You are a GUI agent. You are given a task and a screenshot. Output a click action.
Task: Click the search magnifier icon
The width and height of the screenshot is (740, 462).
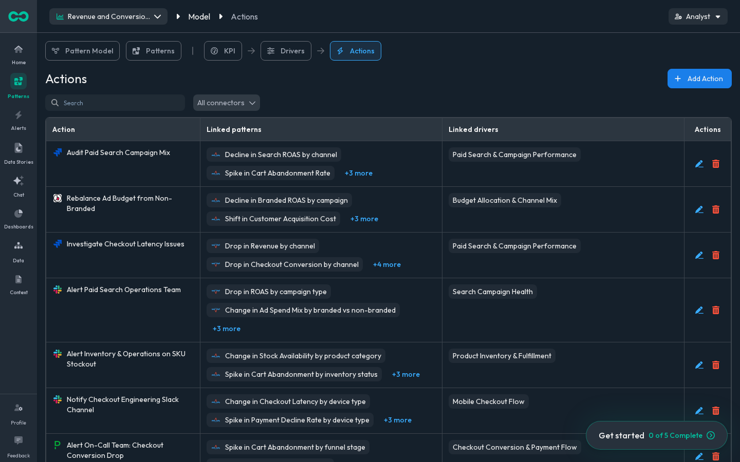point(55,103)
